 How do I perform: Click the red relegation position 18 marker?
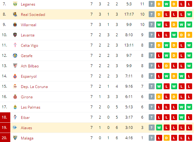[5, 117]
